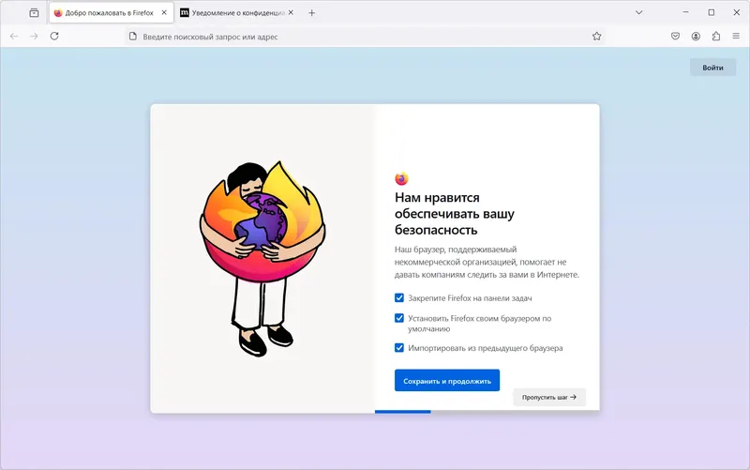Bookmark this page with the star icon
The image size is (750, 470).
tap(596, 37)
